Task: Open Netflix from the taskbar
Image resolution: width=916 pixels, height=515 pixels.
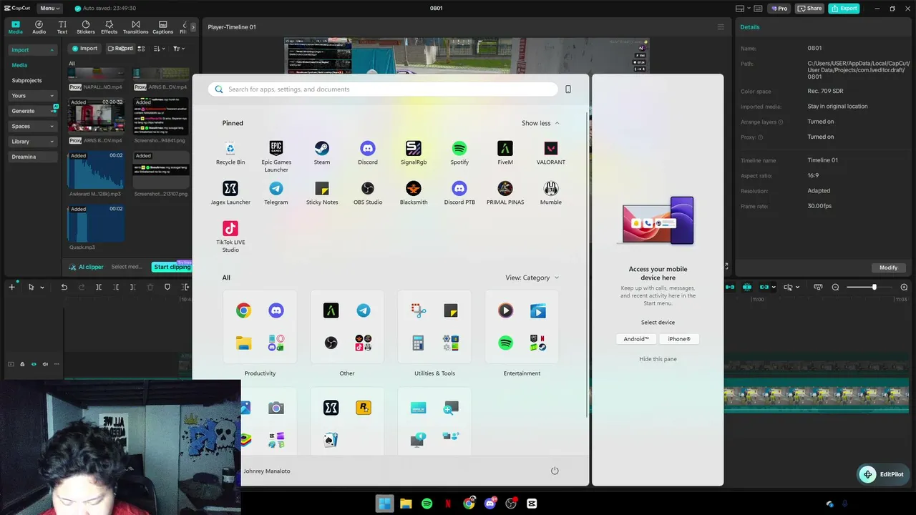Action: [x=448, y=504]
